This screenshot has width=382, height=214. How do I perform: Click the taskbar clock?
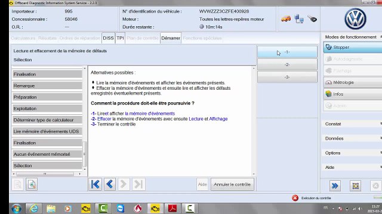375,209
